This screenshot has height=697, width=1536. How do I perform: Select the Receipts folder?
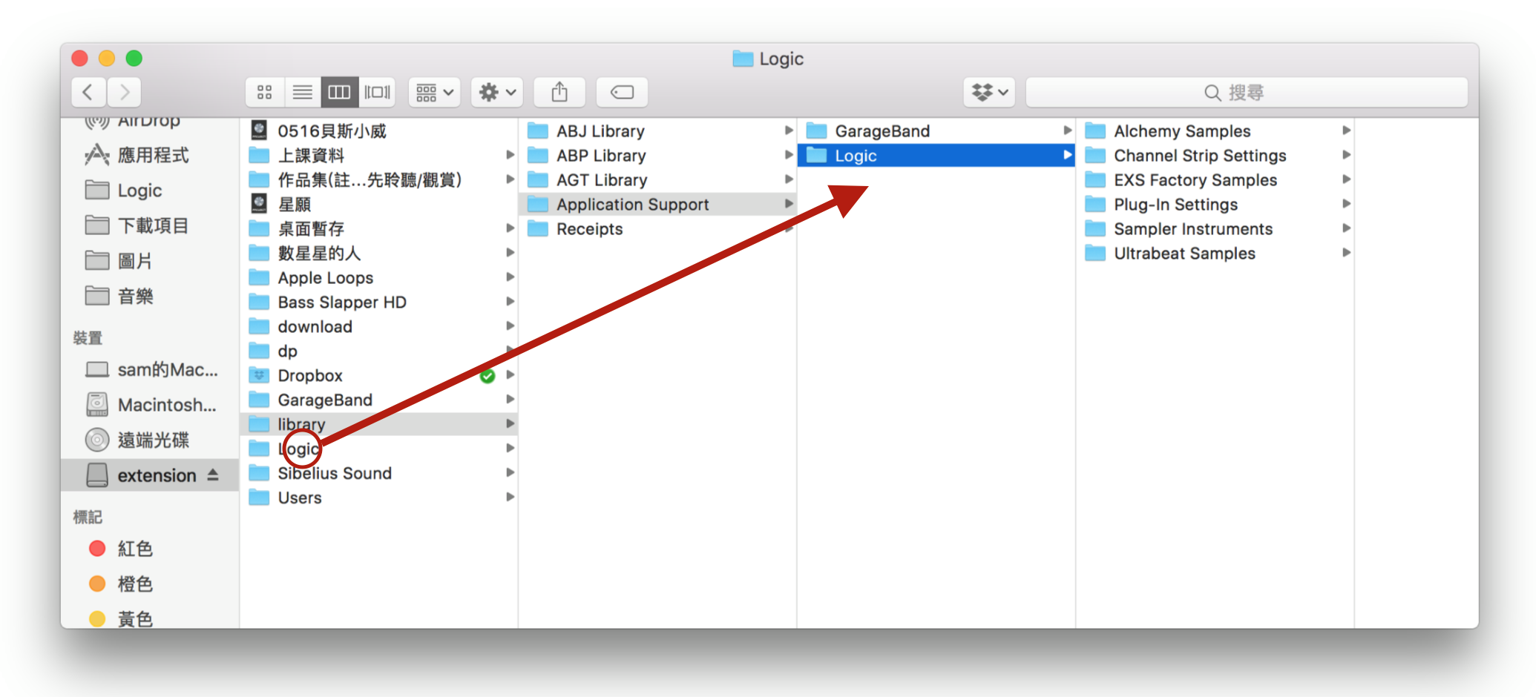pyautogui.click(x=589, y=228)
